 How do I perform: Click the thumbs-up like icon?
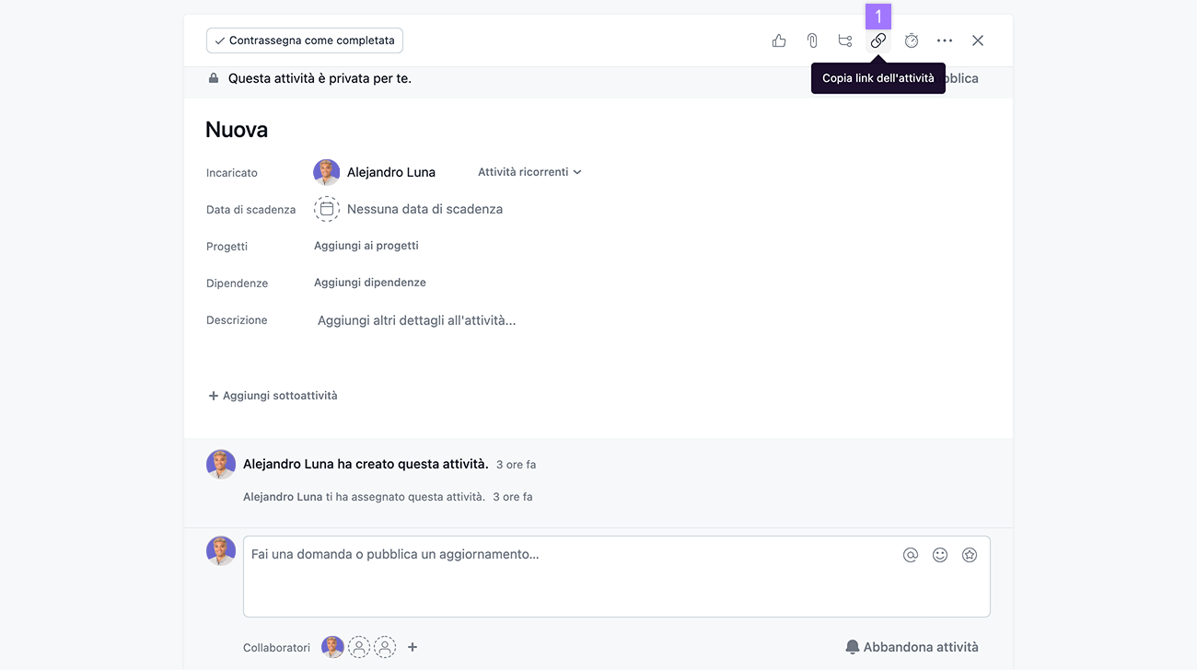[x=779, y=40]
